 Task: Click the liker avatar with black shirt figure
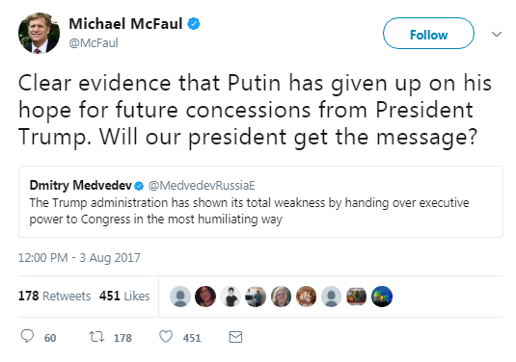(x=231, y=297)
